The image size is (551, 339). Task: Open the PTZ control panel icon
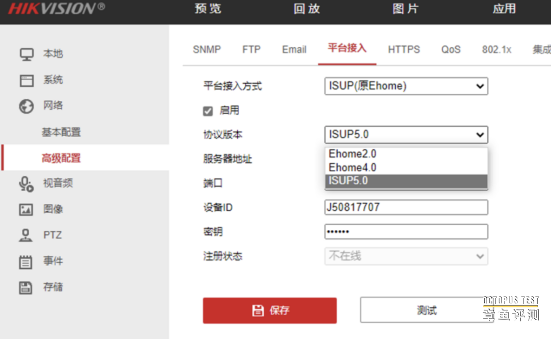click(x=24, y=235)
